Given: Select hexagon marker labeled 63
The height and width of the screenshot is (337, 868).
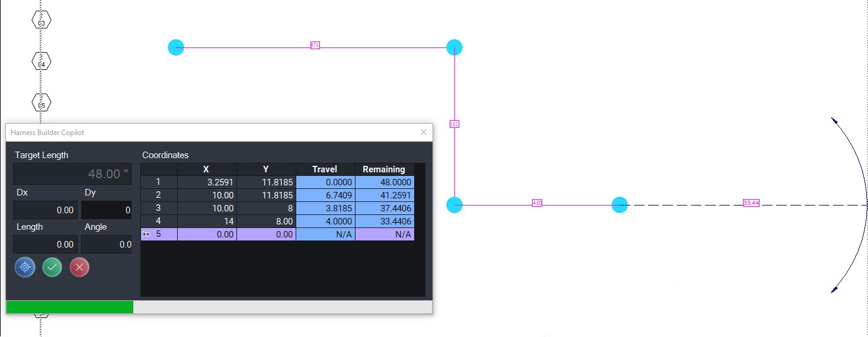Looking at the screenshot, I should pos(41,21).
